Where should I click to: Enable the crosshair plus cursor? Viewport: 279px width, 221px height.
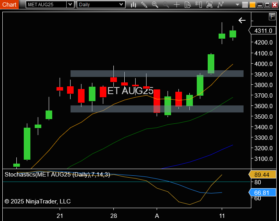coord(177,5)
